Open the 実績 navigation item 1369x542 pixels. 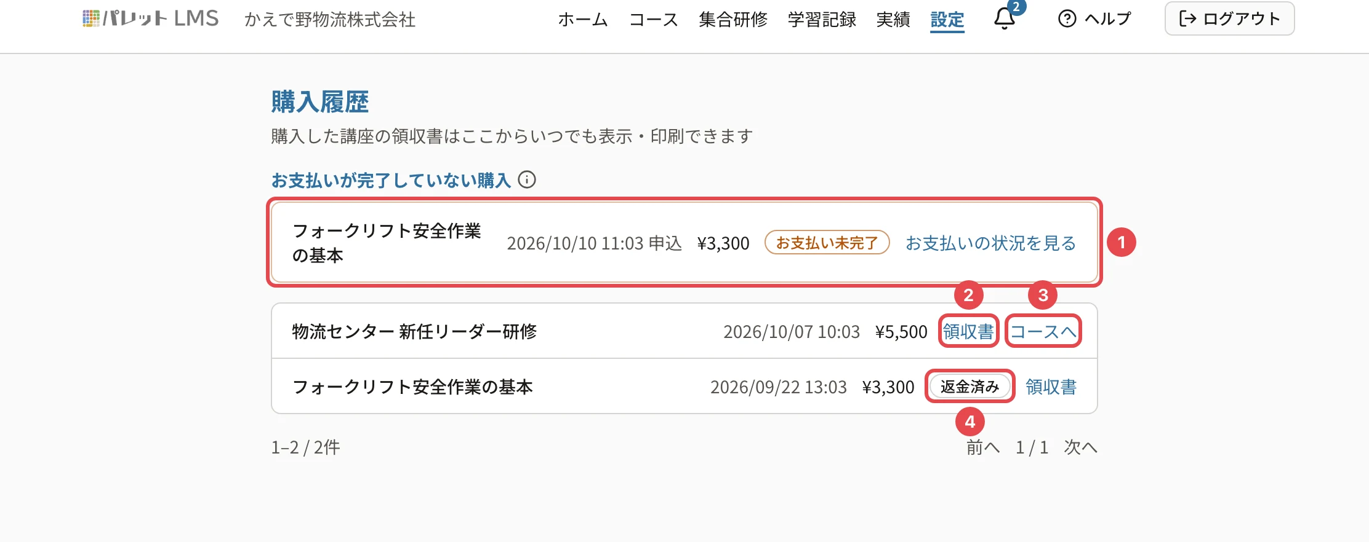893,20
